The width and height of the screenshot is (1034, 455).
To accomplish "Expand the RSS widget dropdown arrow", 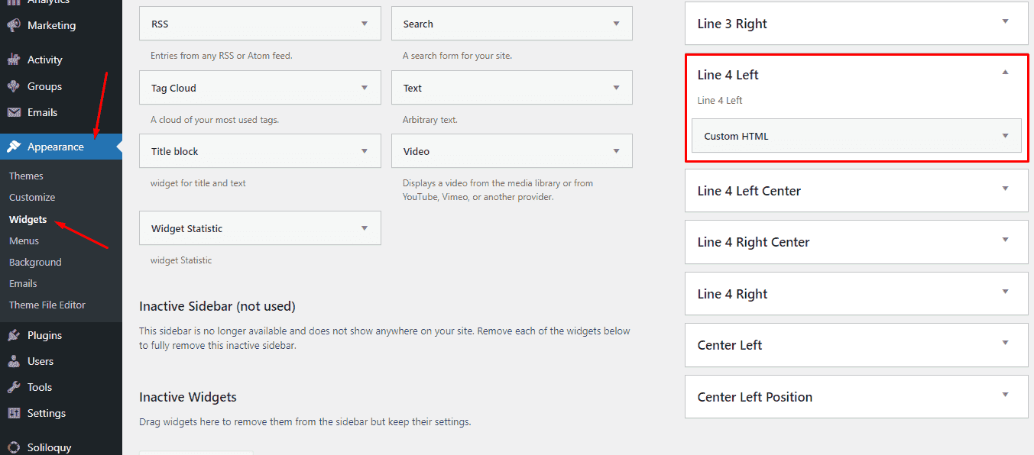I will point(365,24).
